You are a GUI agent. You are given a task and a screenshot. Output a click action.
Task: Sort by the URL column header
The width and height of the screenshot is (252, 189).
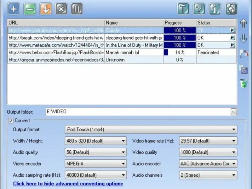click(x=56, y=23)
